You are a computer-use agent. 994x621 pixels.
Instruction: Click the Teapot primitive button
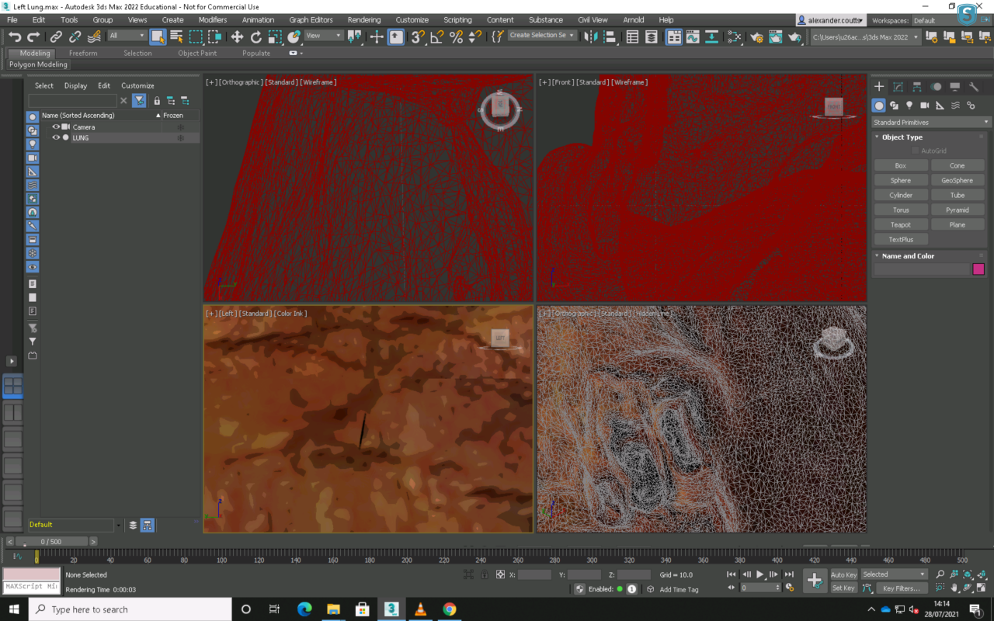[900, 225]
